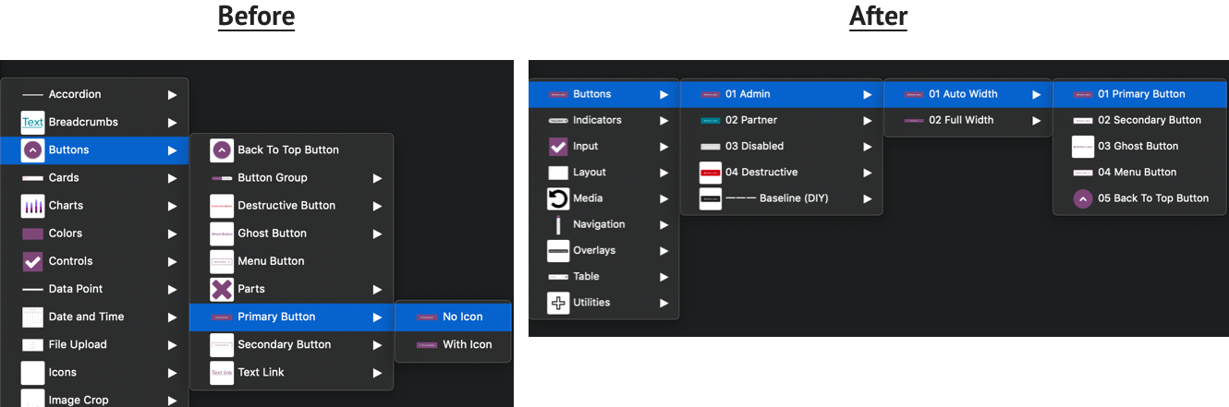Click the purple X icon beside Parts

tap(222, 289)
